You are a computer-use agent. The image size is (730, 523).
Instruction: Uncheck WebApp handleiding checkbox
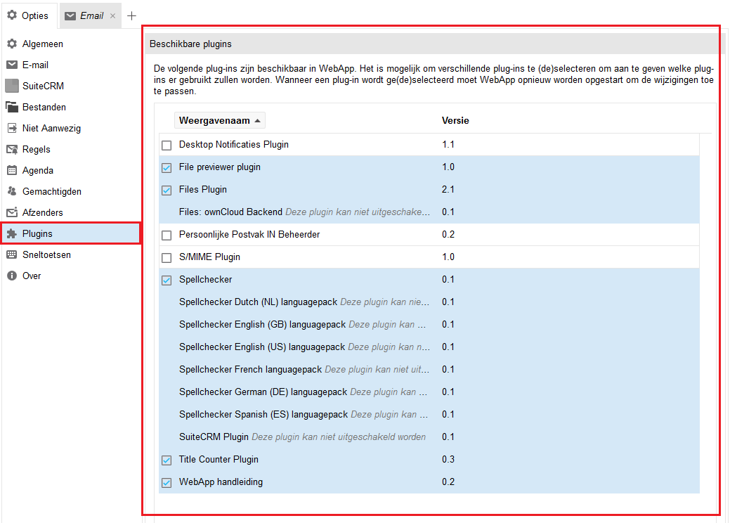pos(167,482)
